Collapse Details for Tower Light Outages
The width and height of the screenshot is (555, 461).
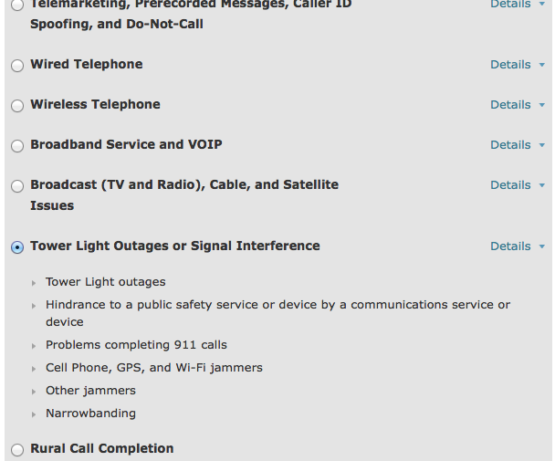(x=518, y=246)
